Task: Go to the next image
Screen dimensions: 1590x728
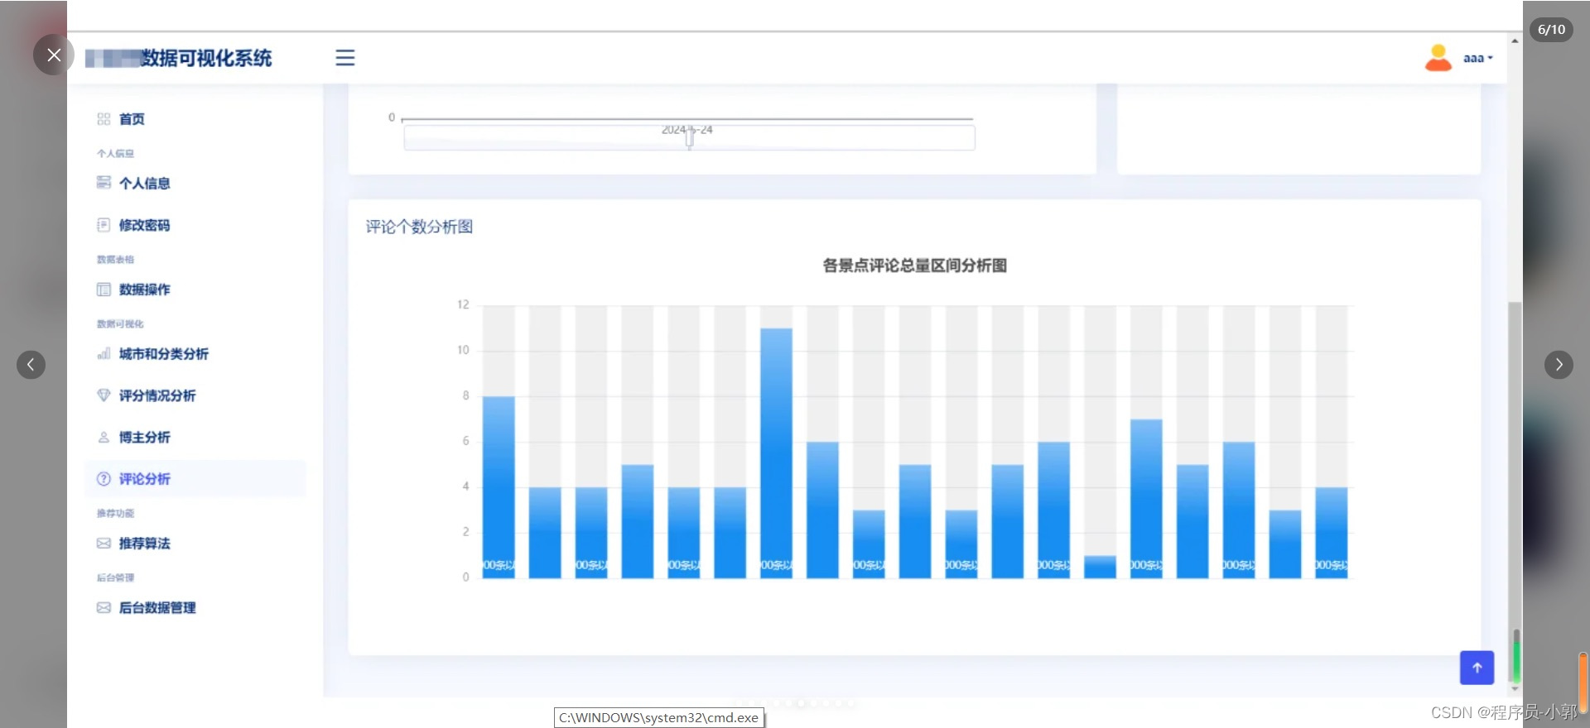Action: point(1559,365)
